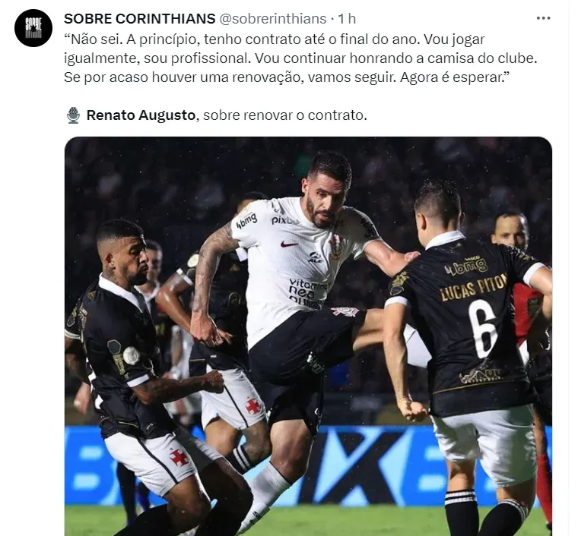
Task: Click the gold bmg logo on black jersey
Action: coord(466,266)
